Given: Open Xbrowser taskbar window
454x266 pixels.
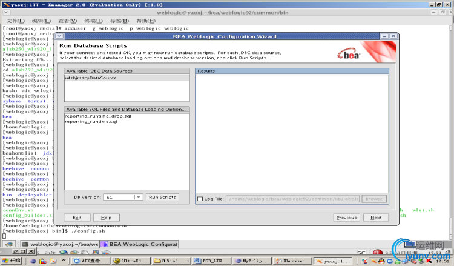Looking at the screenshot, I should point(292,261).
